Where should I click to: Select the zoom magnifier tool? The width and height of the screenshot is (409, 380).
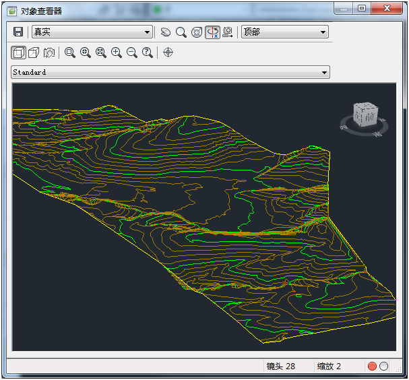(x=181, y=32)
